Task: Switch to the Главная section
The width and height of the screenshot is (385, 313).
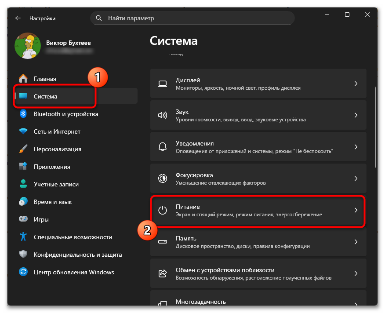Action: point(42,78)
